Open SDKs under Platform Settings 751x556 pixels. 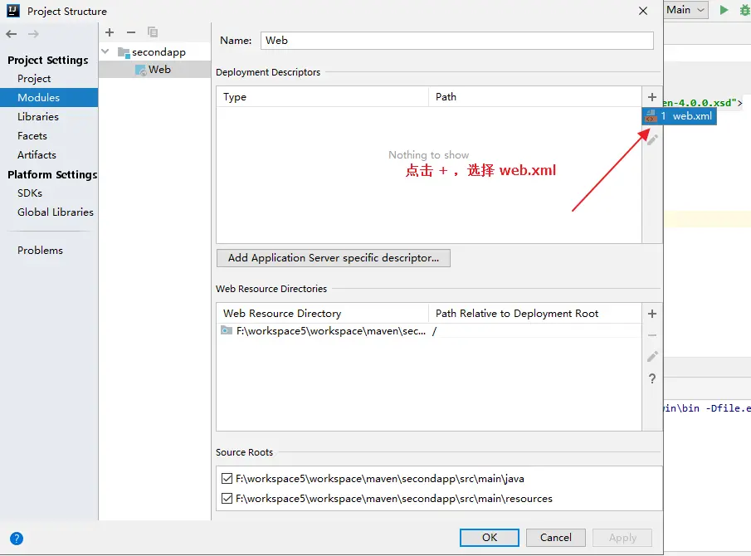[x=30, y=193]
